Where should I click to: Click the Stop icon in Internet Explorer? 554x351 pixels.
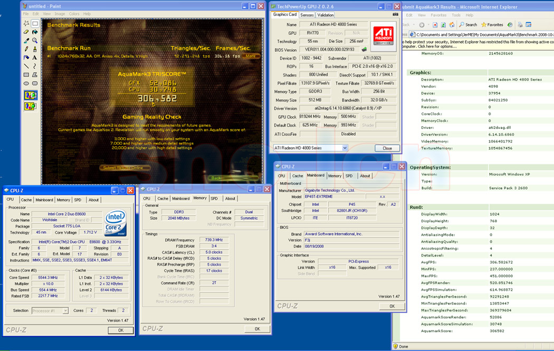click(435, 25)
